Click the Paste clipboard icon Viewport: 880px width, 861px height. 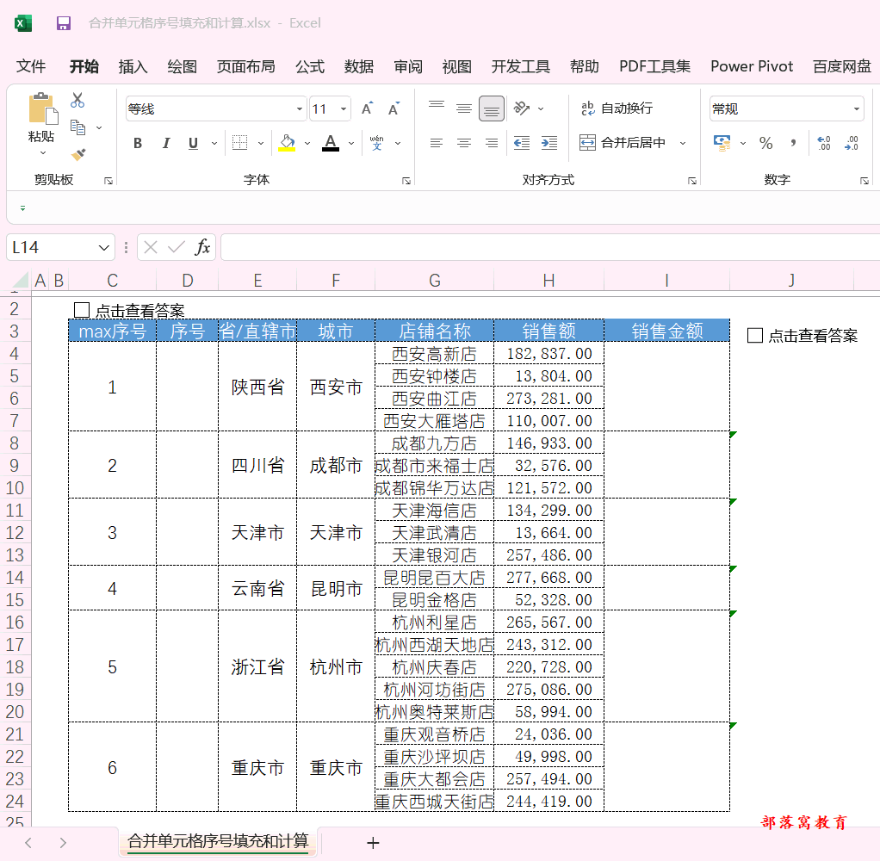pyautogui.click(x=43, y=108)
